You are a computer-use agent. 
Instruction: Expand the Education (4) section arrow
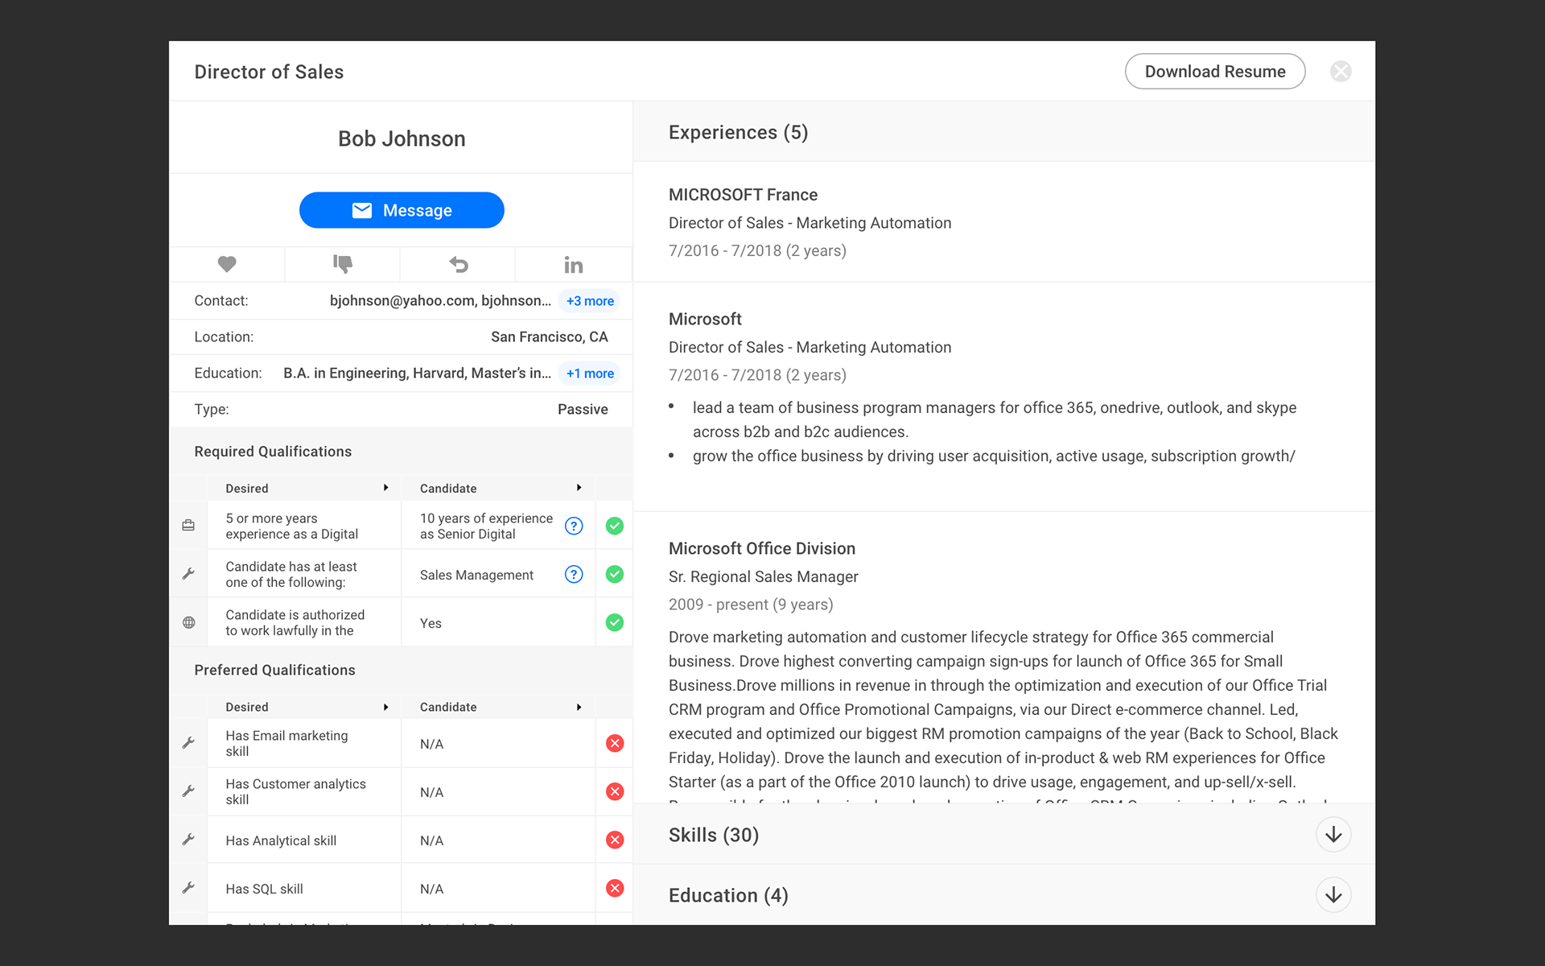tap(1333, 895)
